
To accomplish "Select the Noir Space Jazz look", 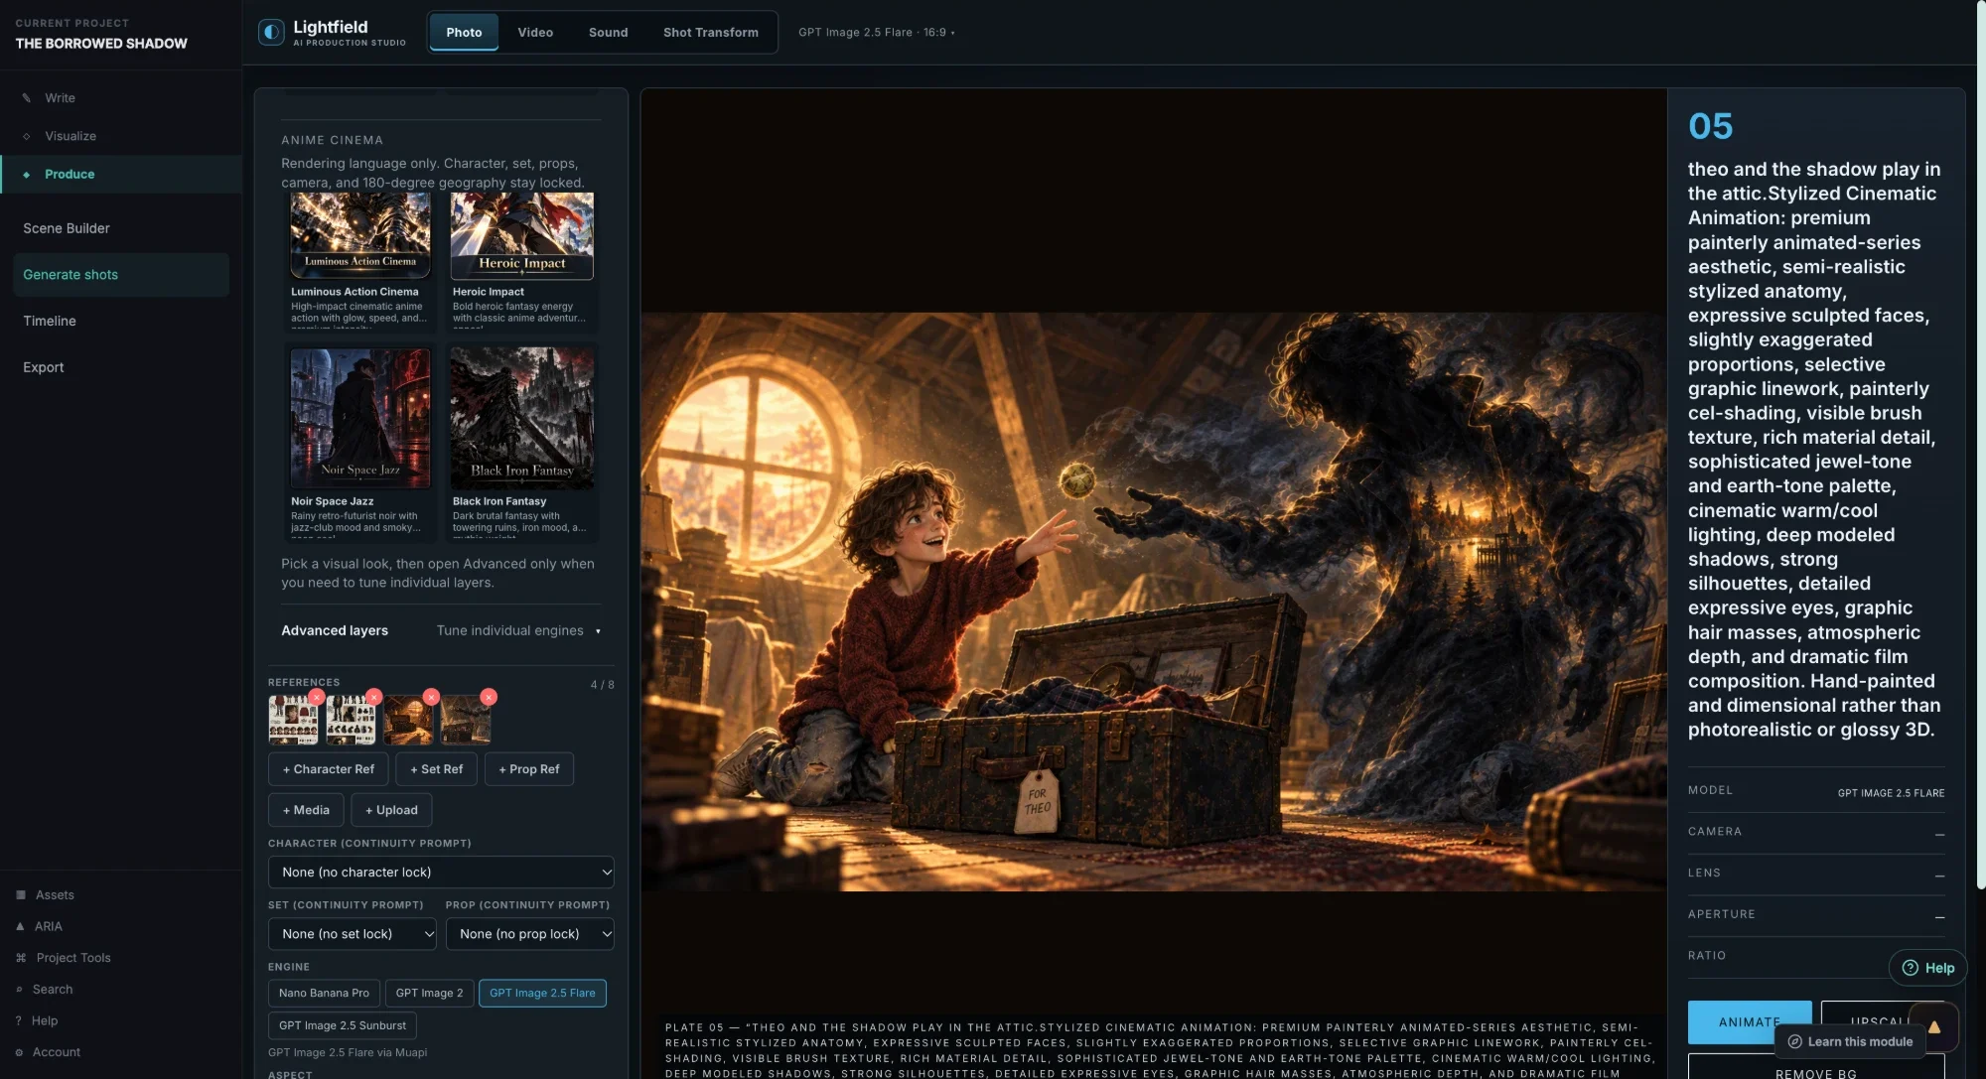I will click(x=360, y=441).
